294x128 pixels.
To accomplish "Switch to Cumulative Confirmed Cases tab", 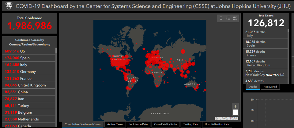I will 83,124.
